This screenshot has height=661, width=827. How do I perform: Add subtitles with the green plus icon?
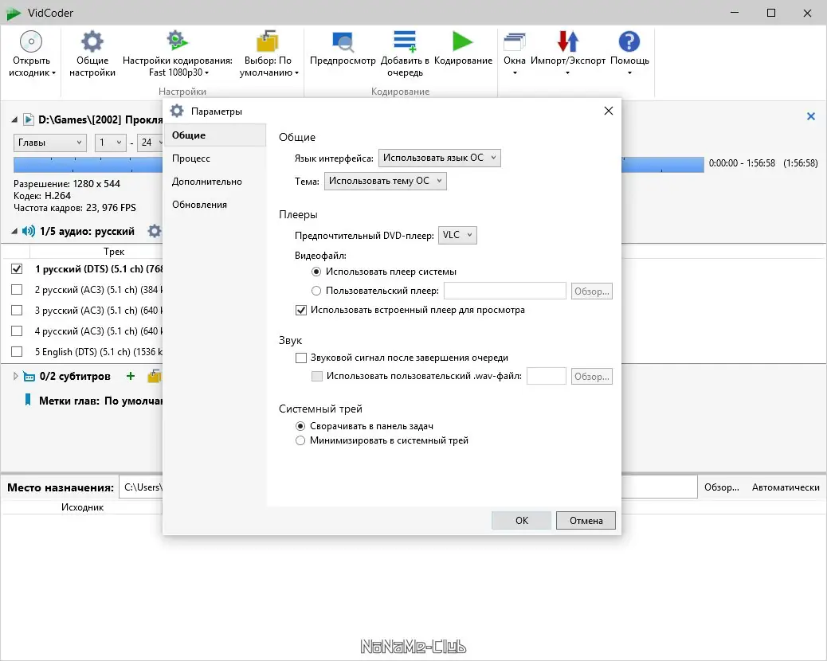pos(131,376)
